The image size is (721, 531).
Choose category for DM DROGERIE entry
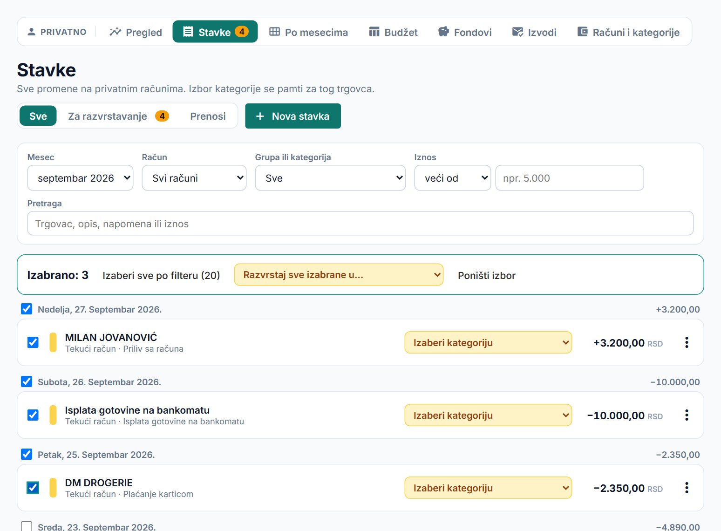point(488,488)
